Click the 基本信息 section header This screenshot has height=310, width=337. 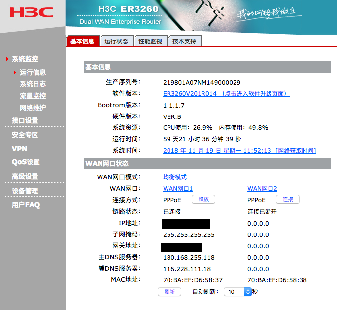[207, 67]
